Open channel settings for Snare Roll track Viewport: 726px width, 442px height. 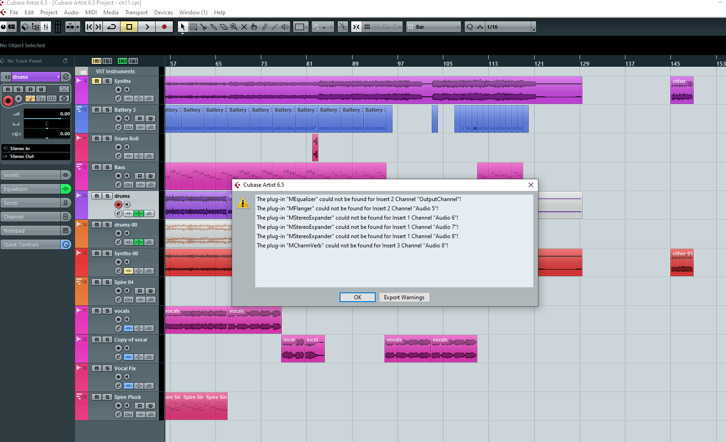[119, 156]
